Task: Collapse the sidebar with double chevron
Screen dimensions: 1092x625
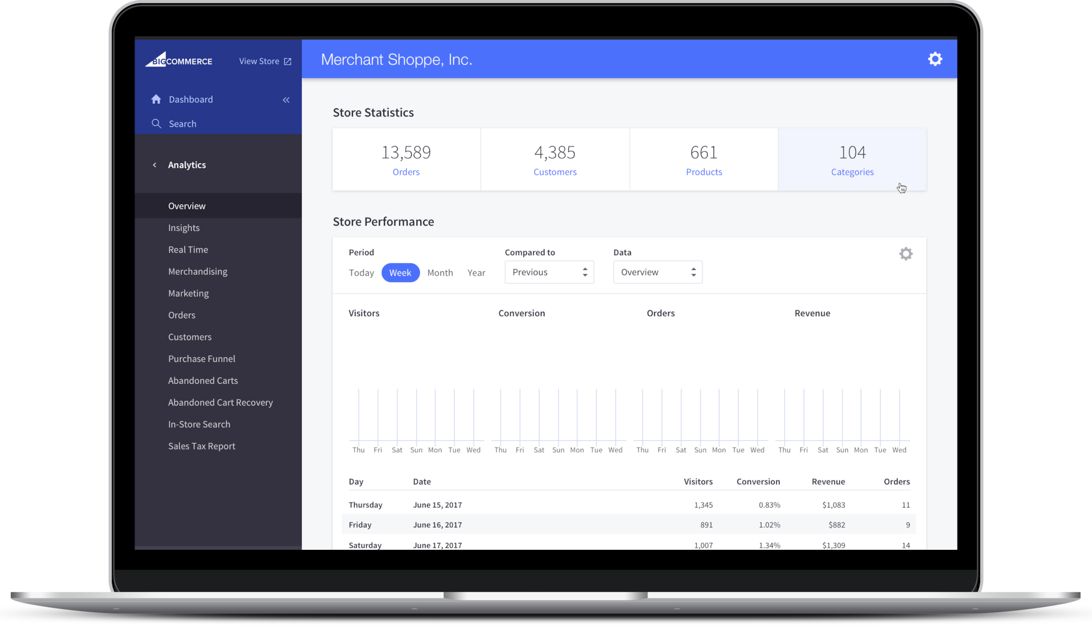Action: [286, 100]
